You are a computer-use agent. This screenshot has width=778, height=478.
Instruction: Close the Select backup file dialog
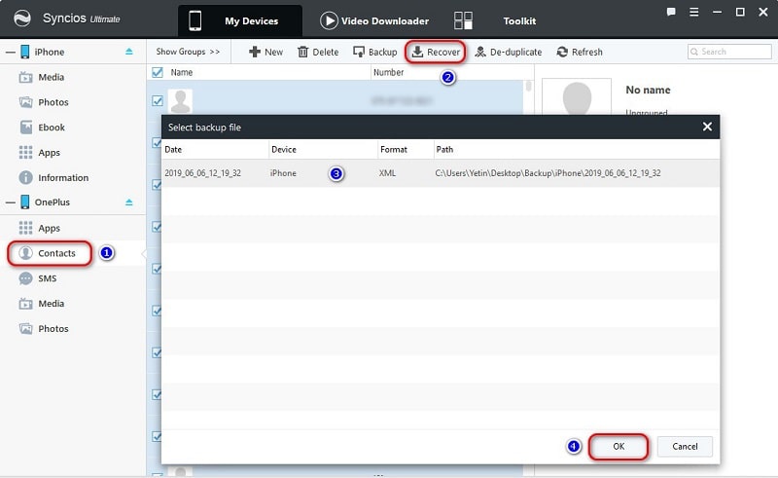tap(707, 127)
